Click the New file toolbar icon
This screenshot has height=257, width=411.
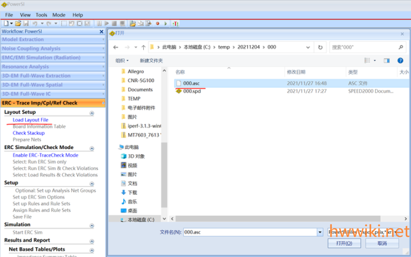coord(6,24)
